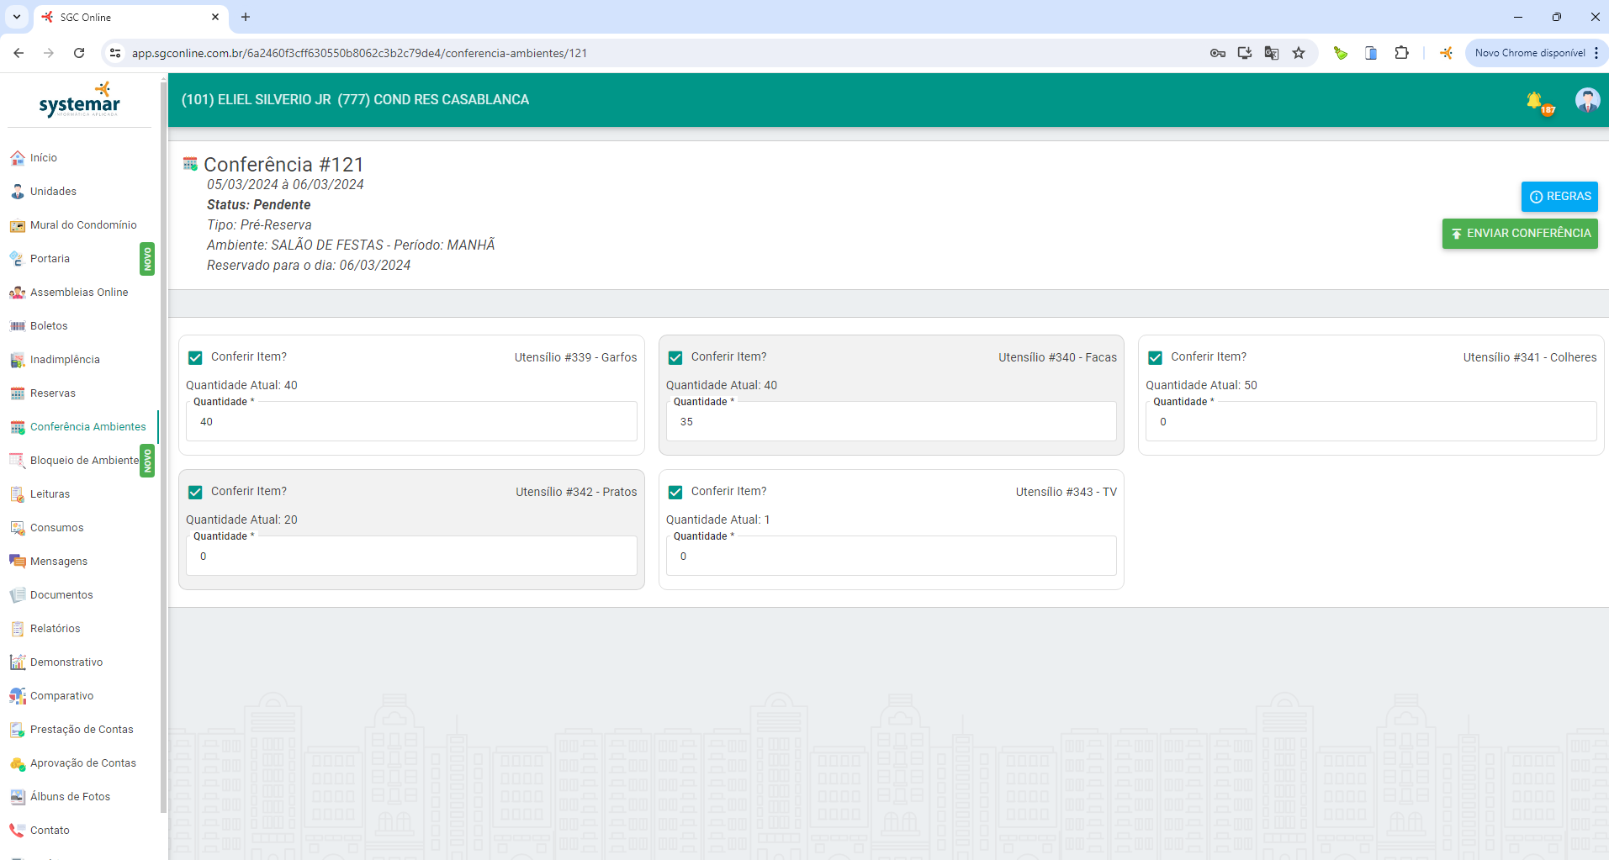This screenshot has width=1609, height=860.
Task: Click the Leituras icon
Action: [17, 494]
